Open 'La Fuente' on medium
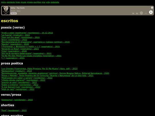155x116 pixels. [x=15, y=35]
